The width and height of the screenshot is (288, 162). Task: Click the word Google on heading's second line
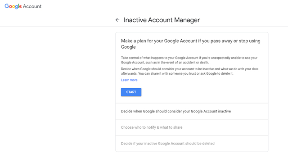[128, 47]
